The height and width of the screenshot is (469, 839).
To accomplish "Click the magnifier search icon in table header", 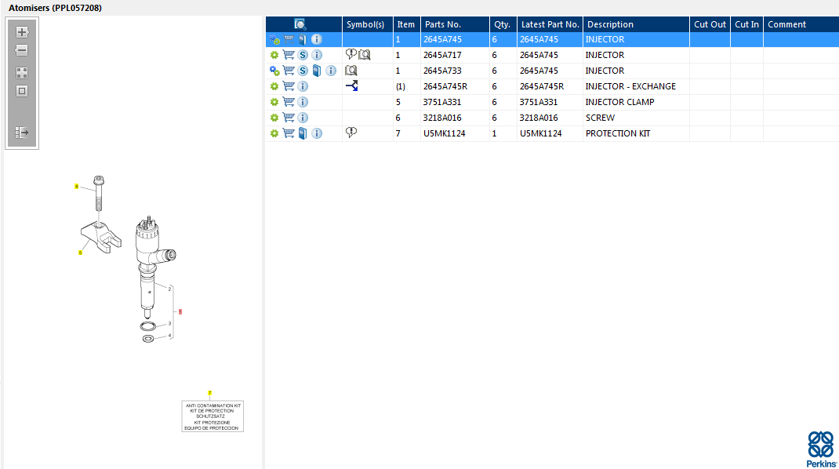I will tap(300, 24).
